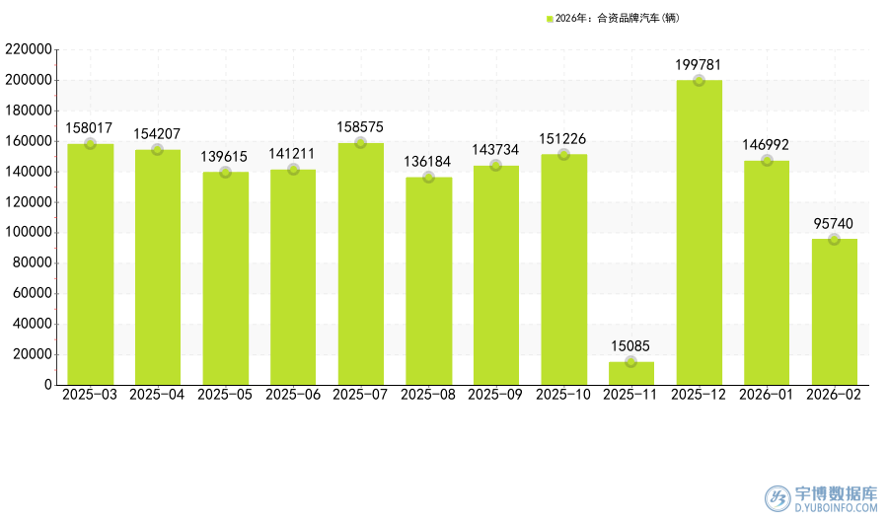888x523 pixels.
Task: Click the 146992 value label
Action: (x=766, y=145)
